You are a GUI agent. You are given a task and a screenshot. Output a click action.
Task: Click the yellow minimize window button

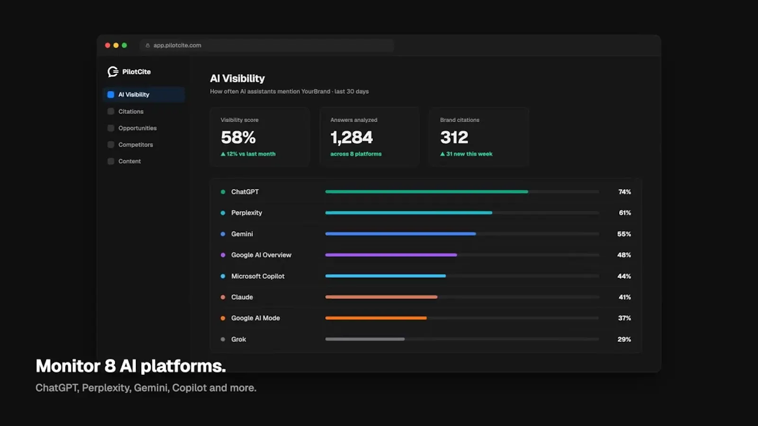click(116, 45)
